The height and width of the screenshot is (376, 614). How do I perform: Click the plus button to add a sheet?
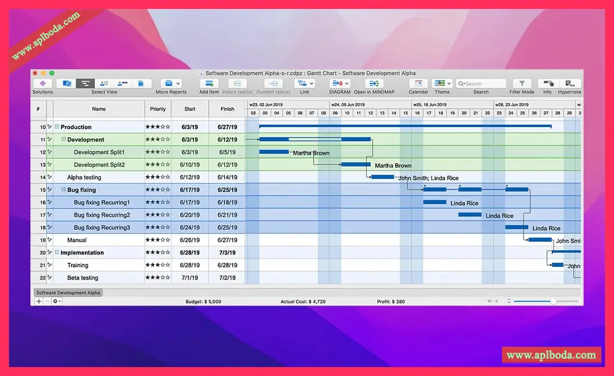[39, 301]
